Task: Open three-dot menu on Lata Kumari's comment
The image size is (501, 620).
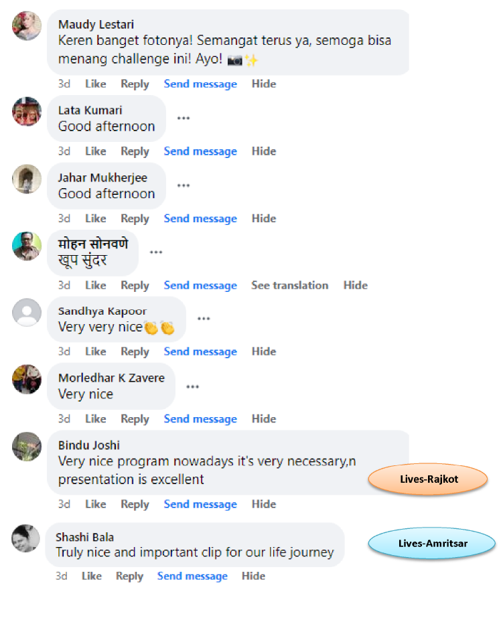Action: [184, 119]
